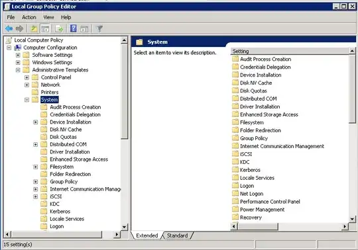The height and width of the screenshot is (250, 358).
Task: Select Disk Quotas in tree
Action: pos(63,137)
